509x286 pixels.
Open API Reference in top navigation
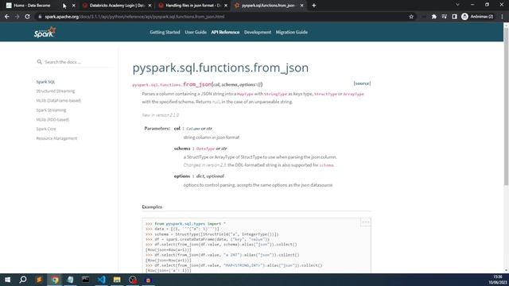point(225,32)
